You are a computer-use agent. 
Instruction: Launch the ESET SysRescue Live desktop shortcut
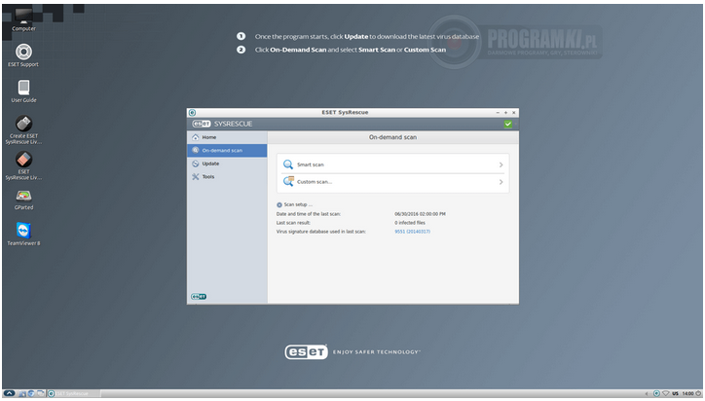[x=23, y=165]
